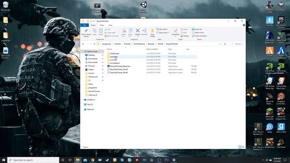The image size is (290, 163).
Task: Click Paste shortcut in ribbon
Action: [x=111, y=36]
